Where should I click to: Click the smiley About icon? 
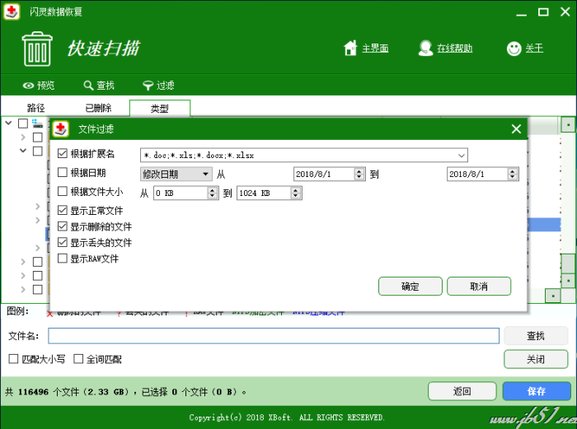click(x=514, y=49)
